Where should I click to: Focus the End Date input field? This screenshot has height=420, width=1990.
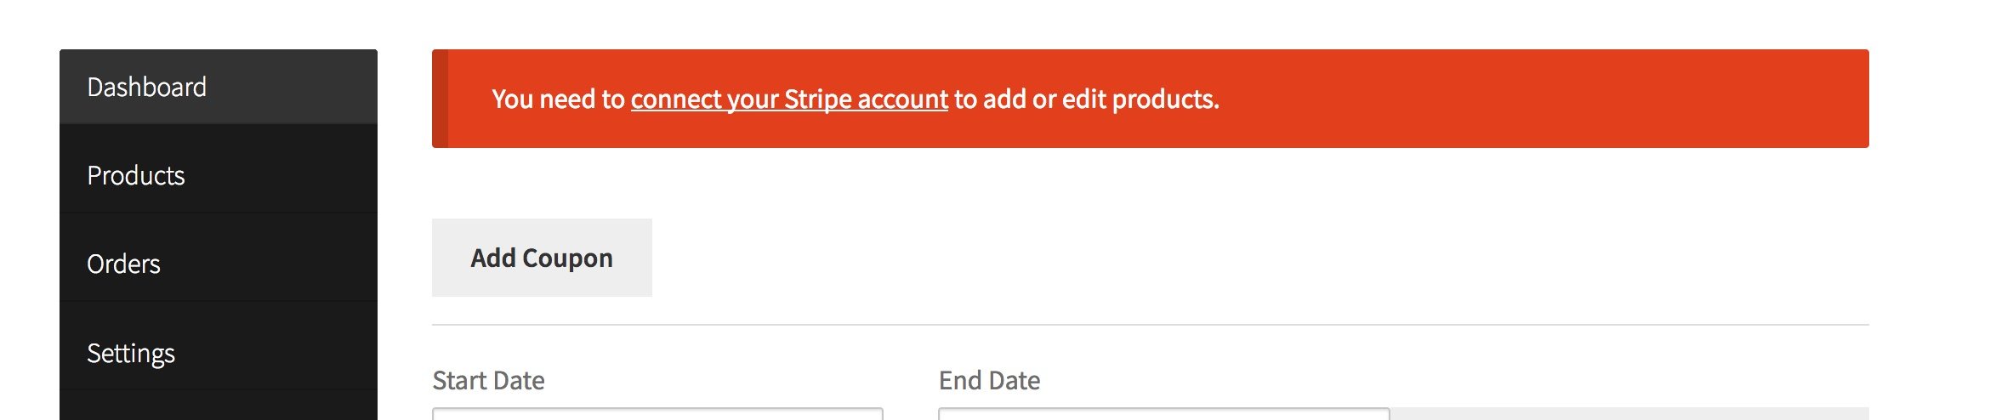click(x=1163, y=414)
